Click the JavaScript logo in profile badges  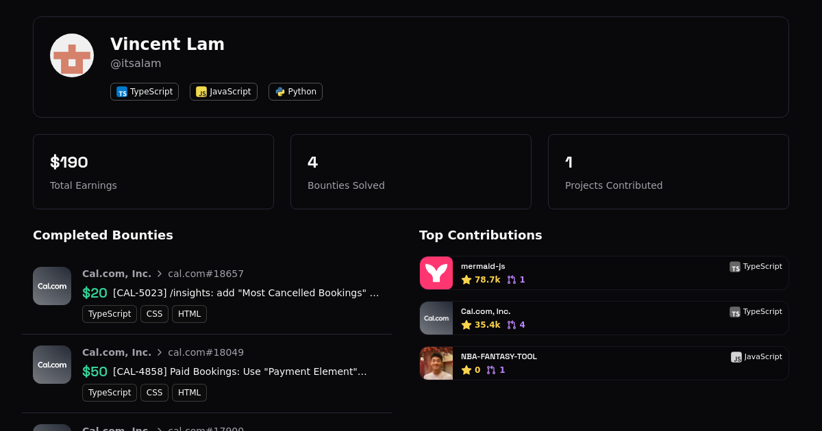click(x=201, y=92)
